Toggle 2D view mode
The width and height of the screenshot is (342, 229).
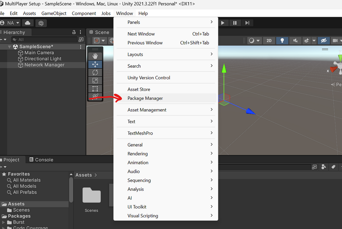(269, 40)
